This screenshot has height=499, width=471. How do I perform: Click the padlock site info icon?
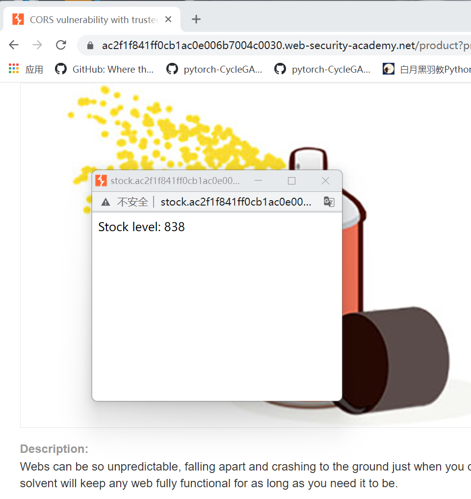point(90,46)
